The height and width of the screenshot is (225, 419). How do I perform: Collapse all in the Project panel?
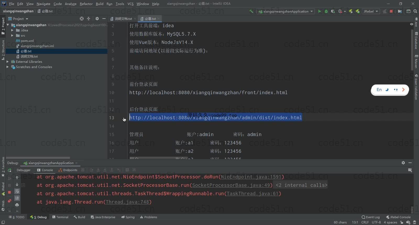(89, 19)
